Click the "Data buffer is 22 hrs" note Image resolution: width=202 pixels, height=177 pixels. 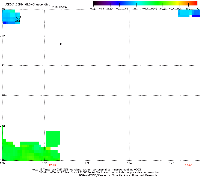point(99,172)
